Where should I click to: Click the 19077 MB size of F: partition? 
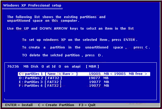(x=99, y=86)
